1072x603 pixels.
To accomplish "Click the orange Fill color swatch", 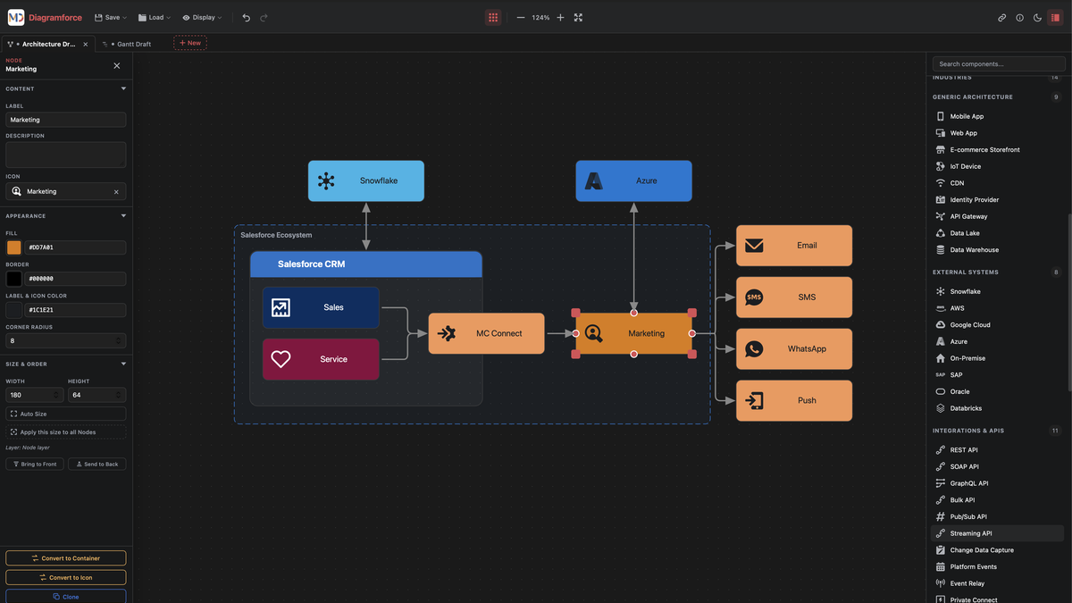I will [x=14, y=247].
